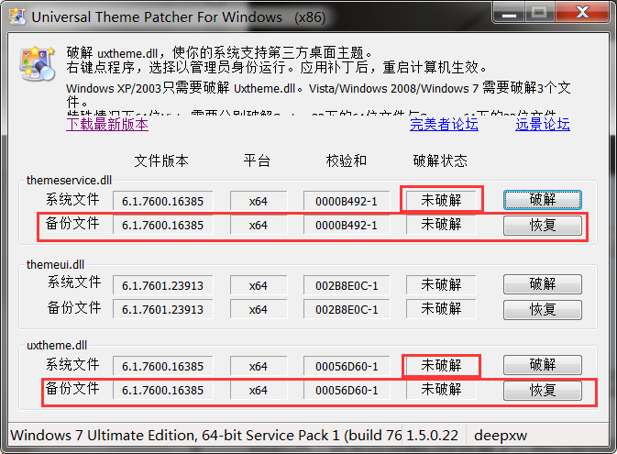Screen dimensions: 617x454
Task: Click status bar Windows 7 Ultimate Edition text
Action: (x=205, y=435)
